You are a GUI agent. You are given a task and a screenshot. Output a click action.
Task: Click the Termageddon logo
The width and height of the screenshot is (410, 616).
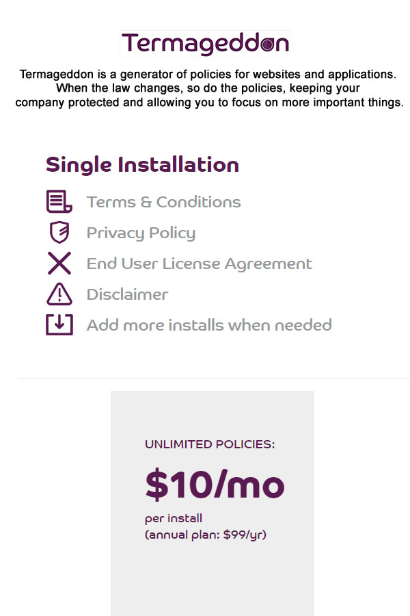(x=205, y=44)
